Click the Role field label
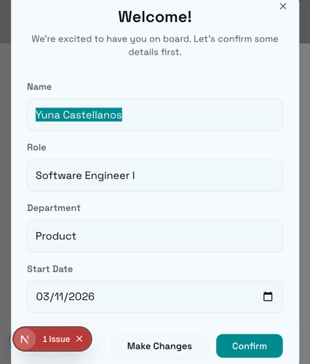This screenshot has height=364, width=310. tap(36, 147)
